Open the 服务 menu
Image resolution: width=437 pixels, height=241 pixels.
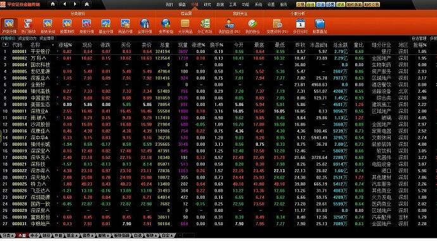(x=284, y=4)
